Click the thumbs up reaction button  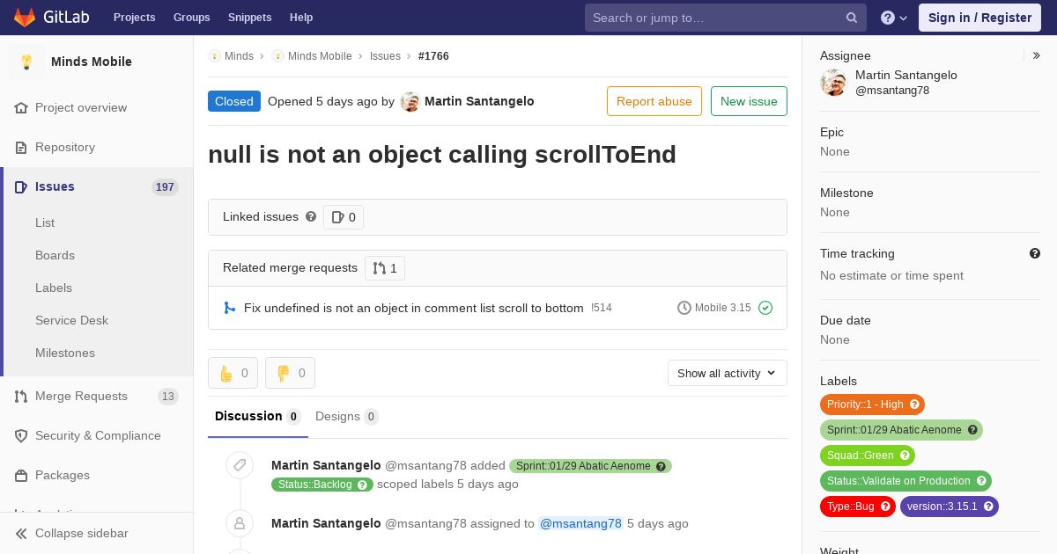point(233,373)
